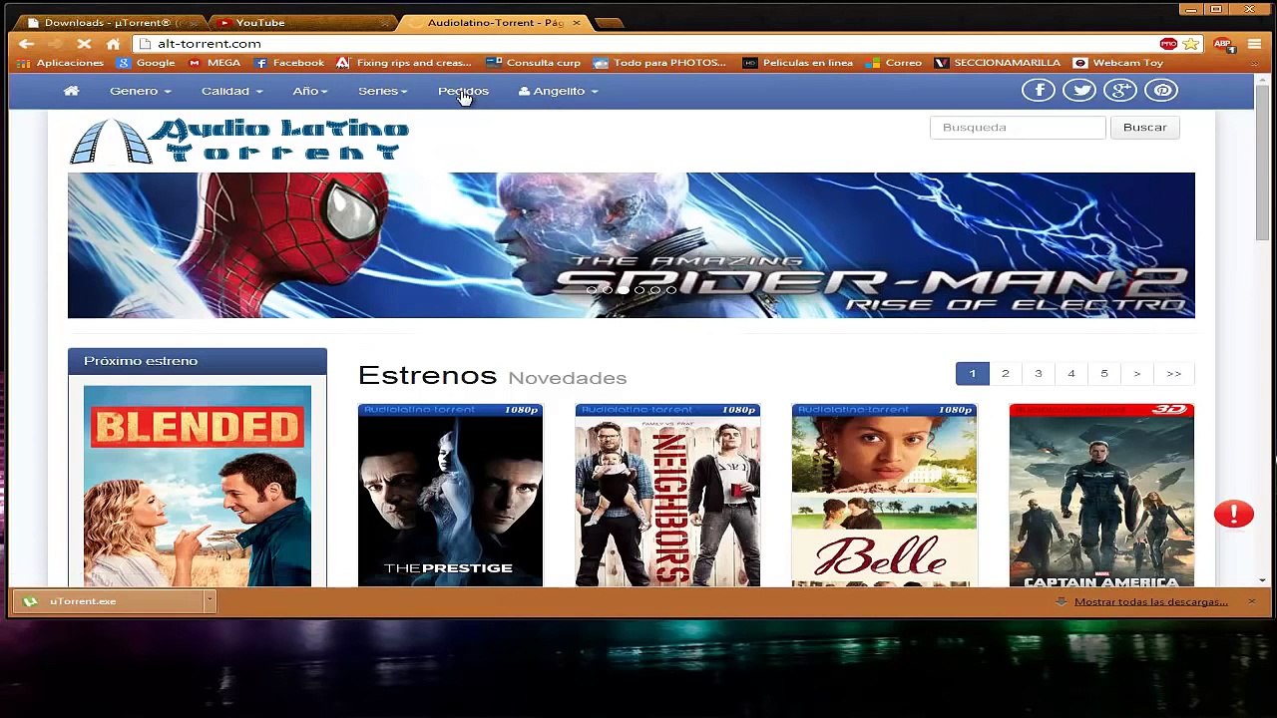Open The Prestige movie poster
1277x718 pixels.
451,496
